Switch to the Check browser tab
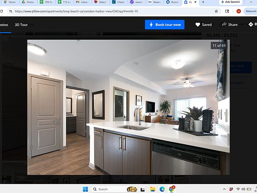Viewport: 257px width, 193px height. tap(118, 2)
